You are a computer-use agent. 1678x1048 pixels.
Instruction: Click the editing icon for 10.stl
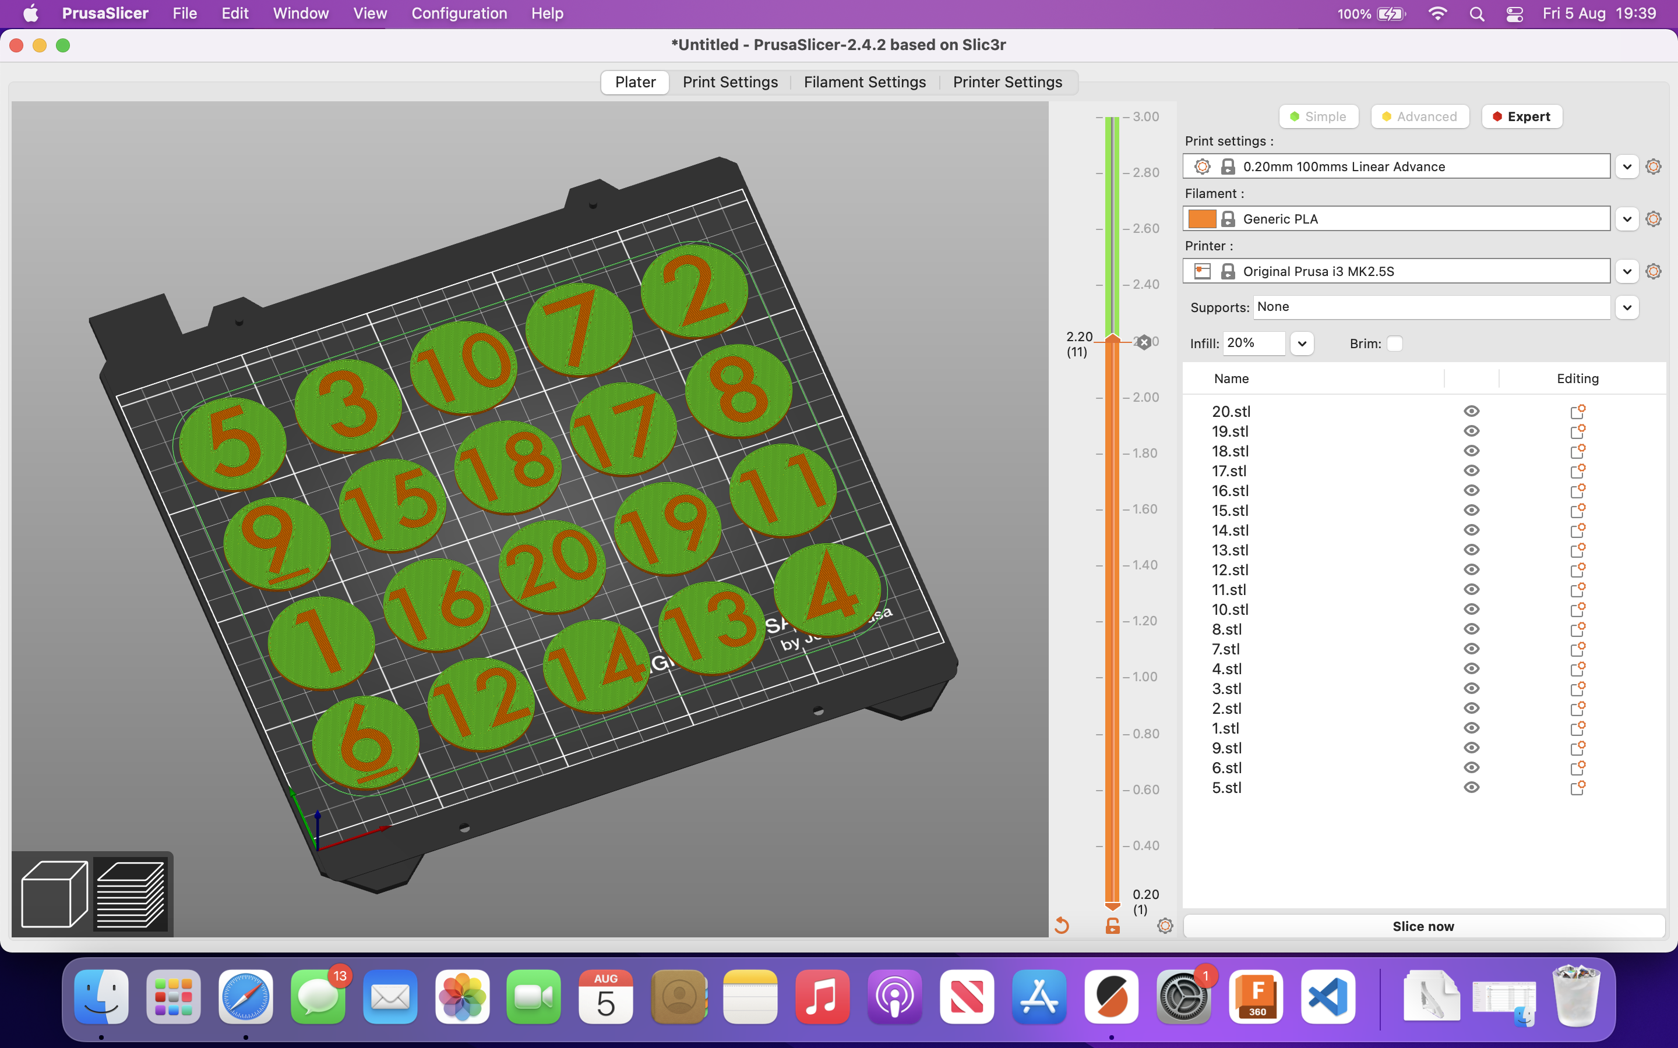point(1577,610)
